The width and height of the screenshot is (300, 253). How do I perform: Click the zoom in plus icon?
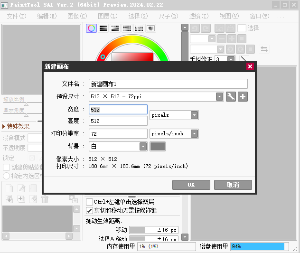232,39
